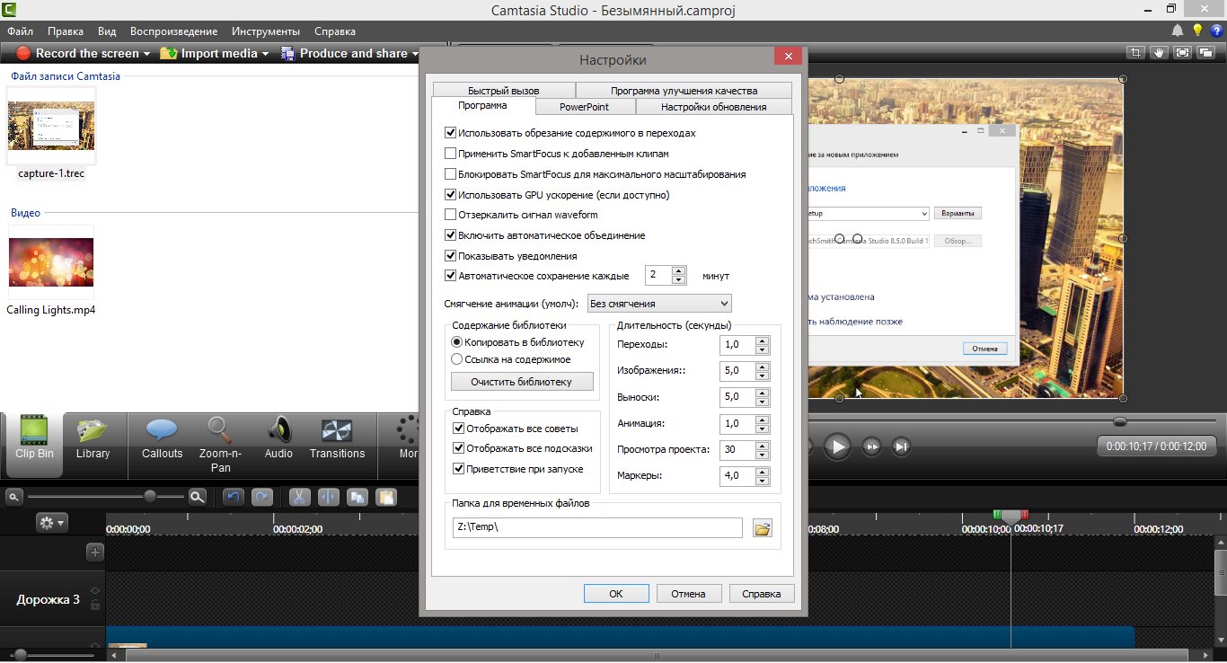The height and width of the screenshot is (663, 1227).
Task: Open the Transitions panel
Action: (337, 438)
